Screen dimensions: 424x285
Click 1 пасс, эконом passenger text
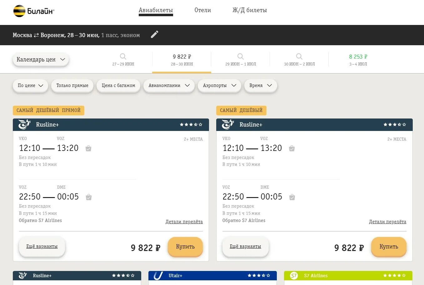click(121, 35)
